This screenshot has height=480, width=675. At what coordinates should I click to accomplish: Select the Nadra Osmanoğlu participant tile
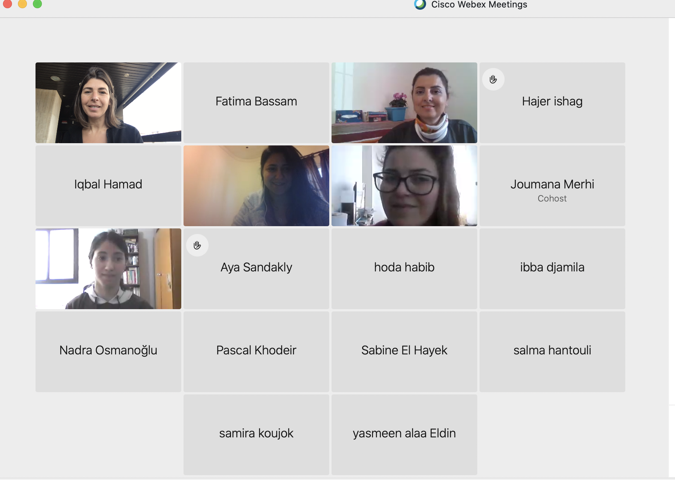[x=108, y=352]
